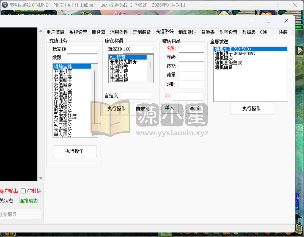Click the 单人 button in 赠送物品 section

click(170, 107)
